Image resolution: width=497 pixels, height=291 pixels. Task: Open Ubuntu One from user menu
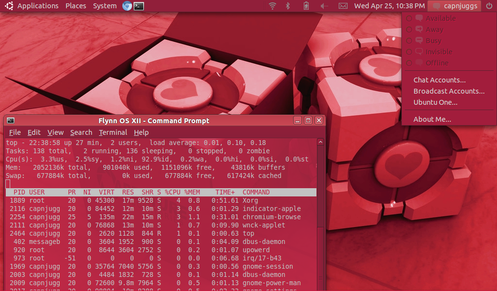point(435,102)
